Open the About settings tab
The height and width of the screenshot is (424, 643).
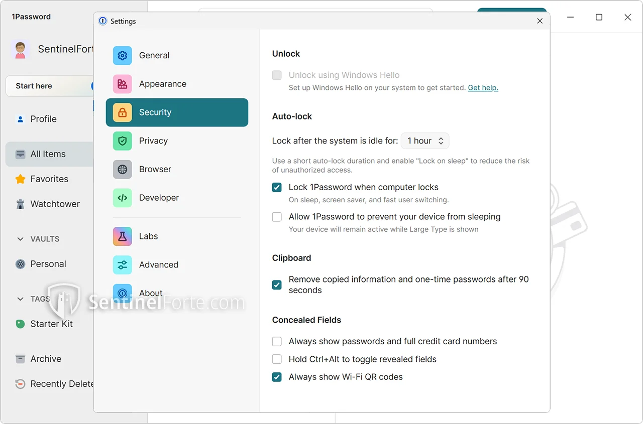177,293
